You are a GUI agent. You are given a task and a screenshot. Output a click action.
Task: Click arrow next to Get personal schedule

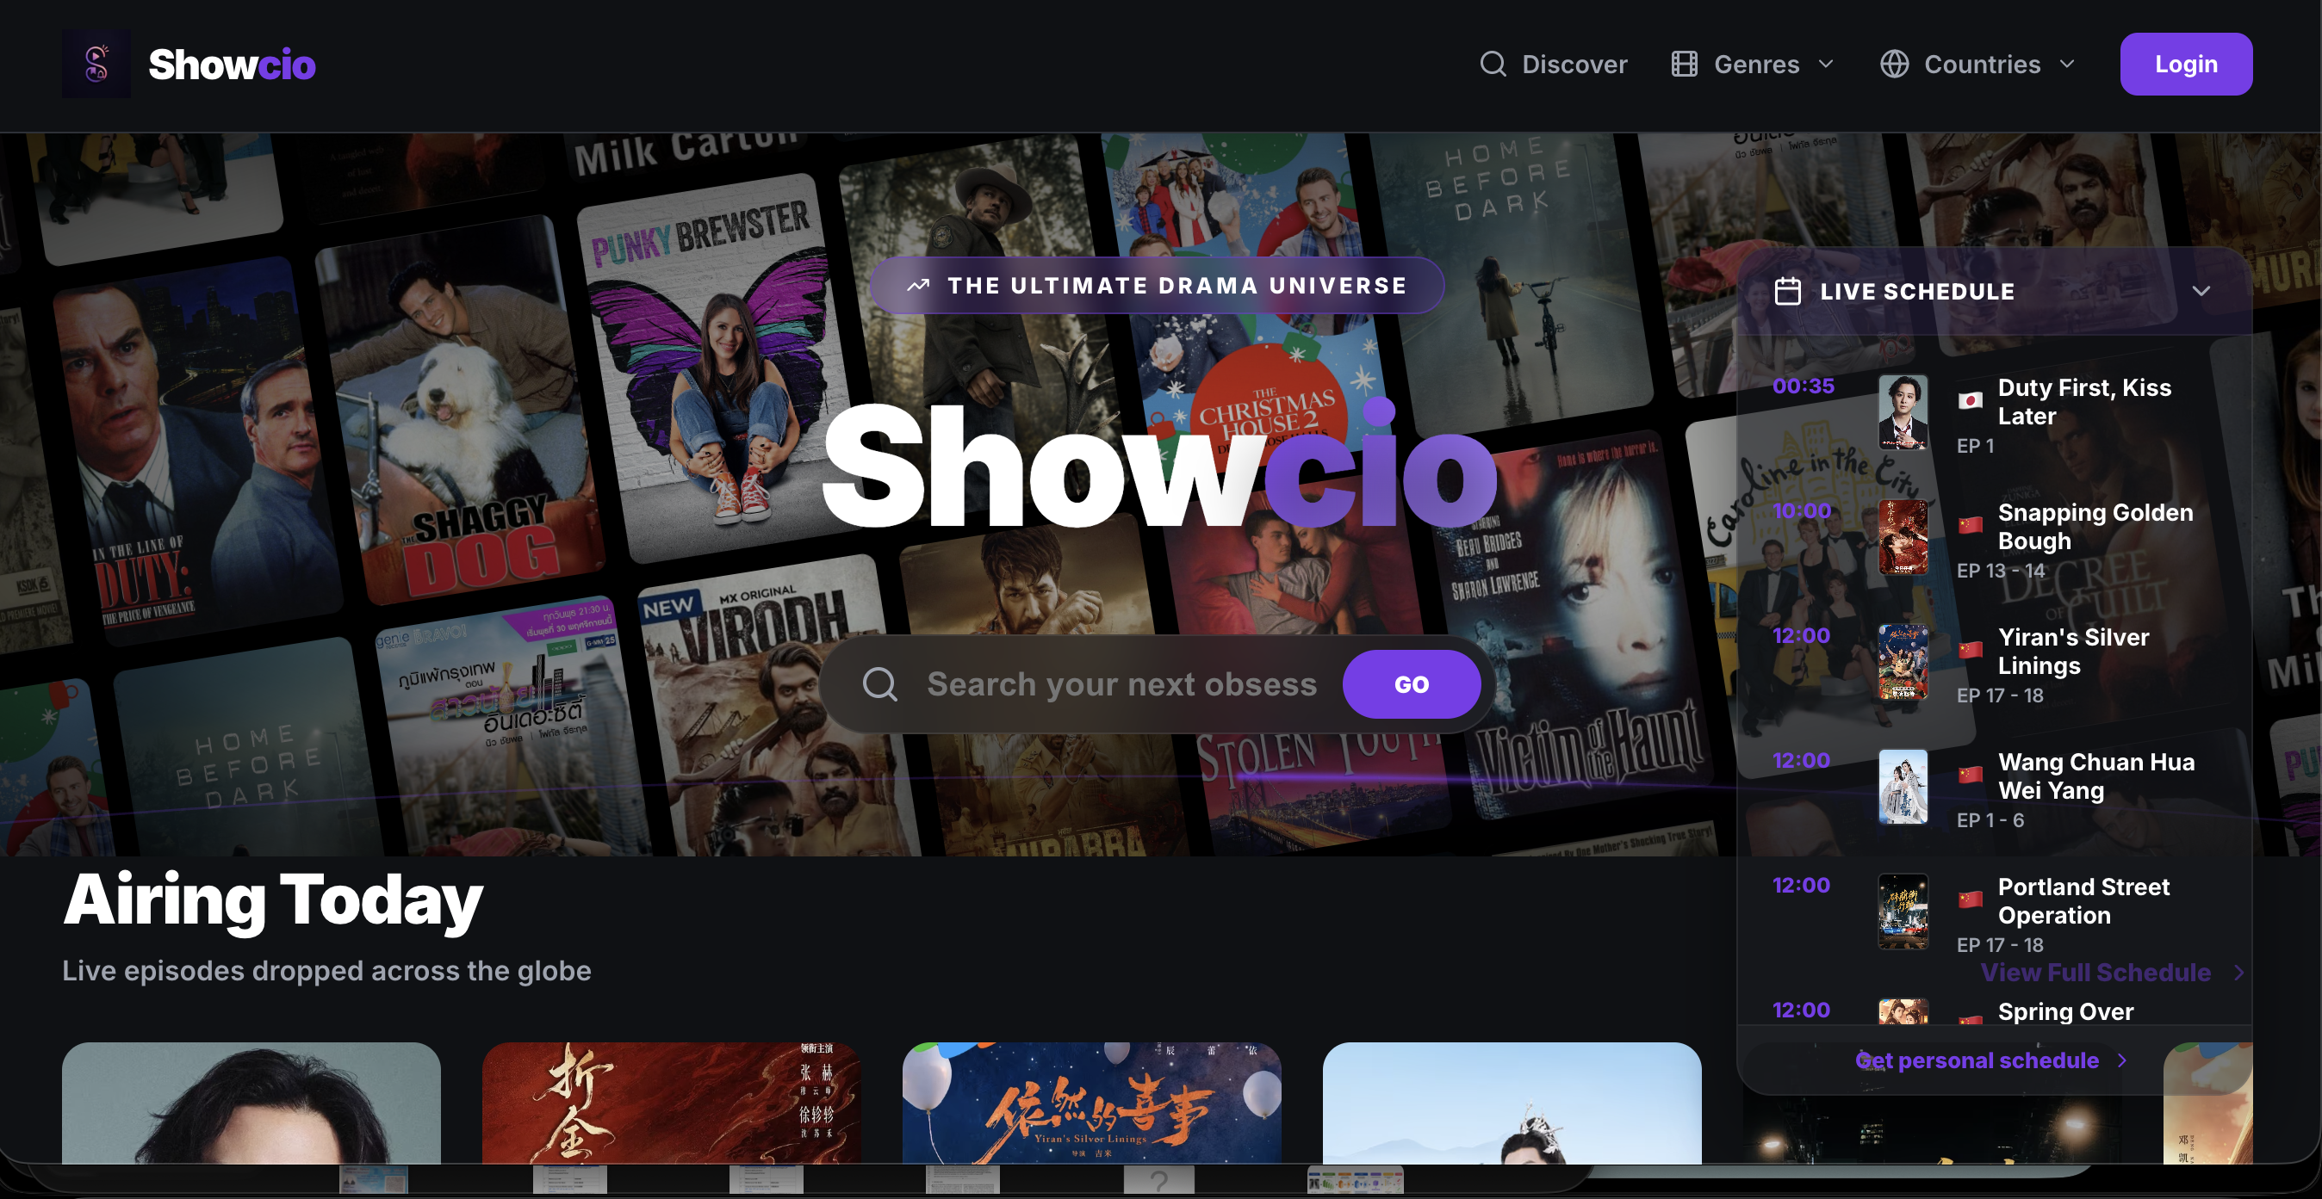click(x=2122, y=1060)
